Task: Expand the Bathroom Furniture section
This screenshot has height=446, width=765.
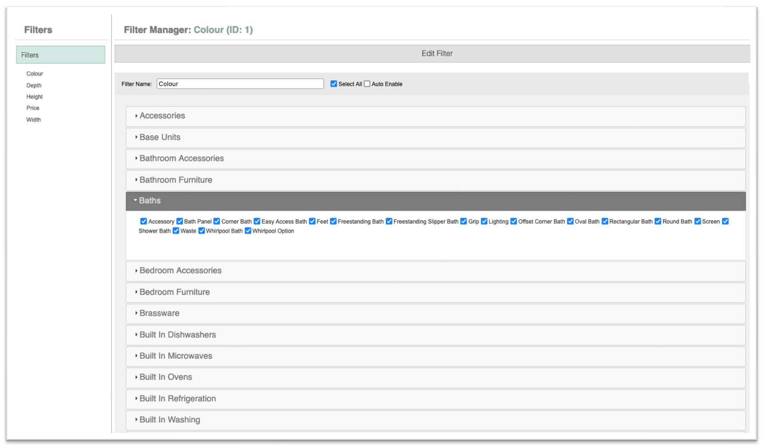Action: click(x=176, y=180)
